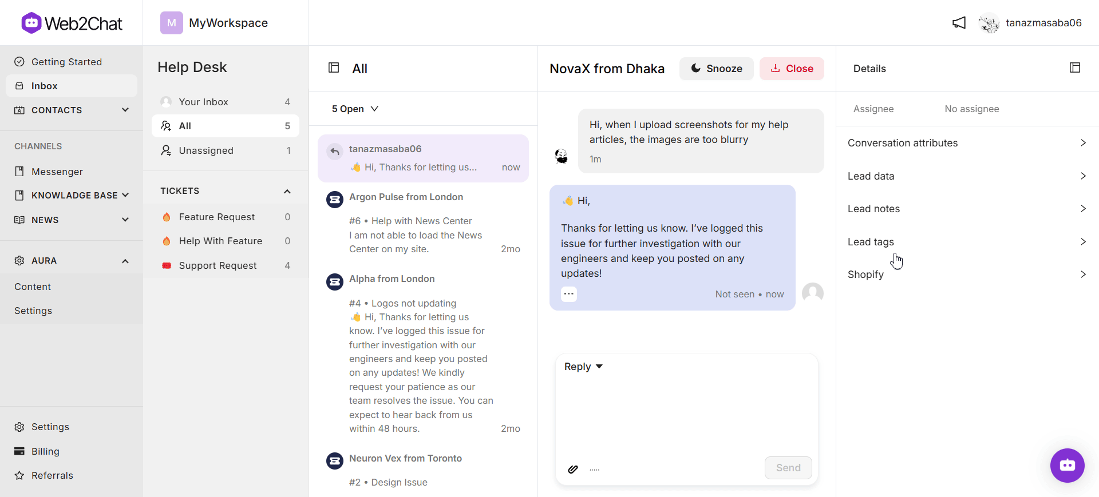Snooze the conversation

click(x=717, y=69)
